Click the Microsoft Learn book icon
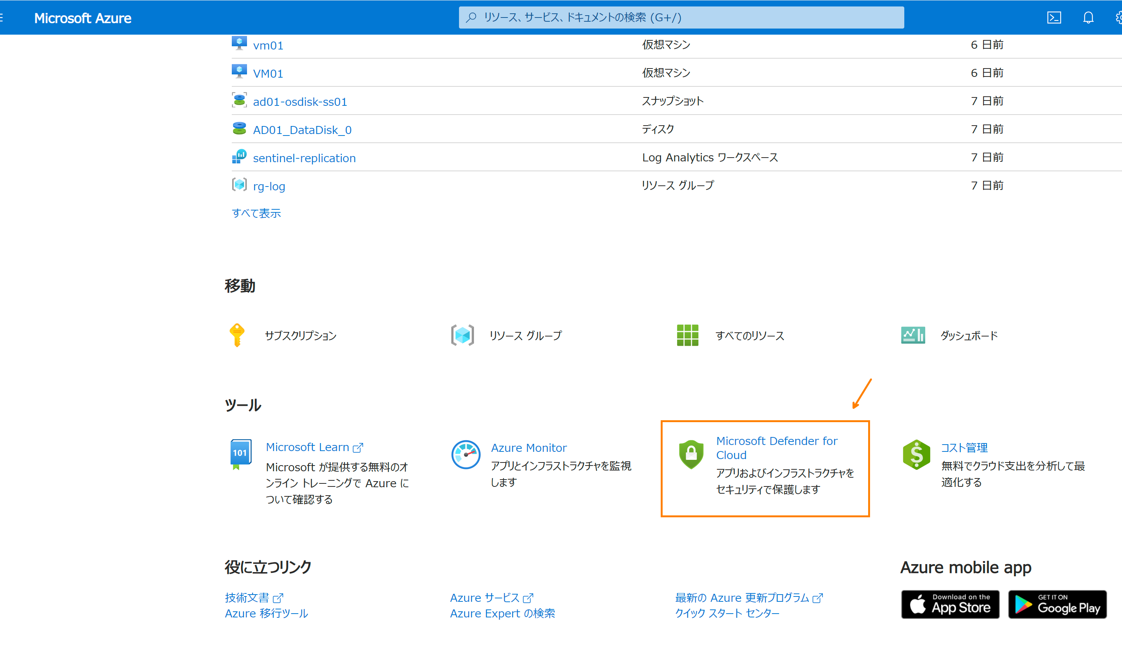 tap(241, 454)
